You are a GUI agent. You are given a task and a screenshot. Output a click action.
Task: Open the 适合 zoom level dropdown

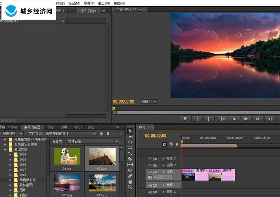coord(148,101)
